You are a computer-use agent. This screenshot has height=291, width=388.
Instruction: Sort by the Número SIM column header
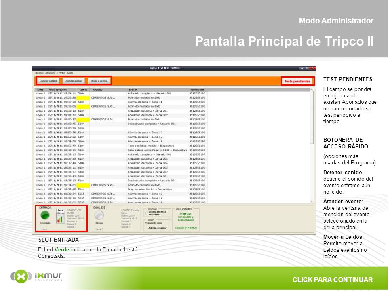(198, 90)
